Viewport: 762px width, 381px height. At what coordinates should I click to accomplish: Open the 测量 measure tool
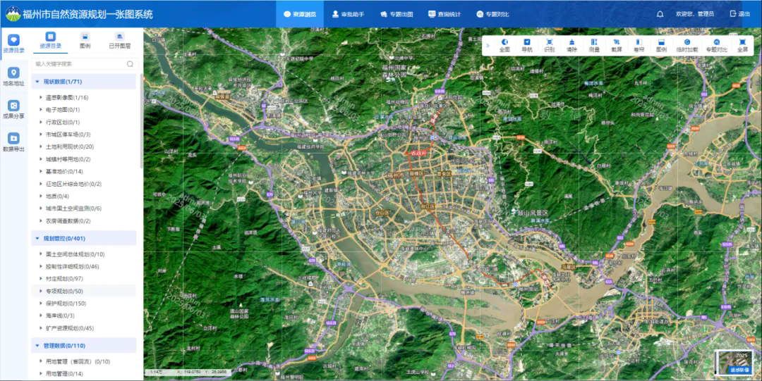[594, 45]
